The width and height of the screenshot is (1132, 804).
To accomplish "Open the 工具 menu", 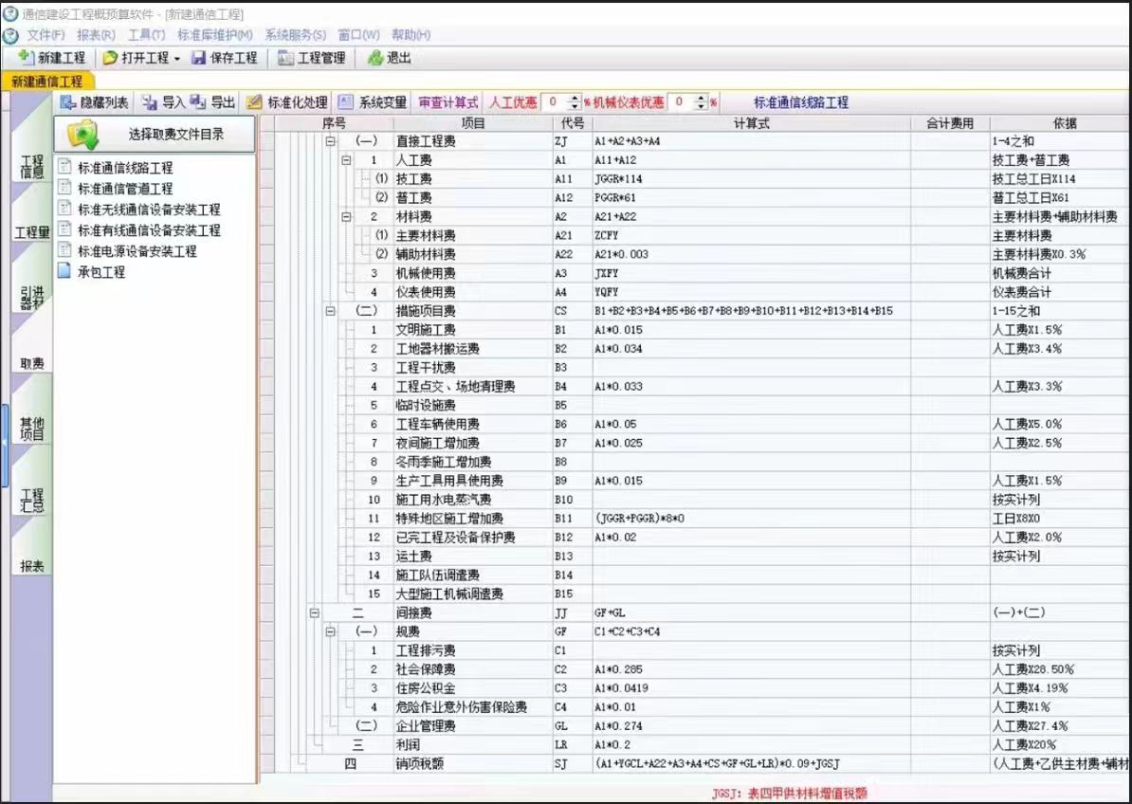I will click(146, 35).
